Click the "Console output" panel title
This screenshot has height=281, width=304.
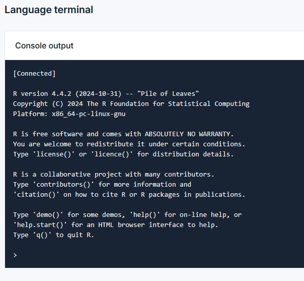44,45
